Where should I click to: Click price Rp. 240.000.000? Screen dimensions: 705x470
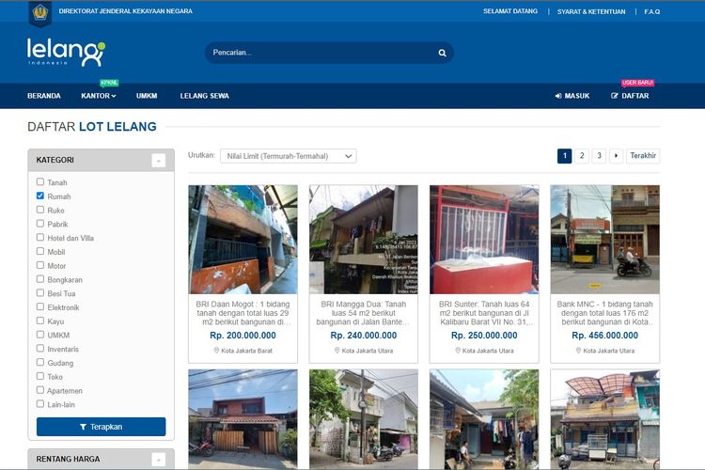pyautogui.click(x=363, y=336)
